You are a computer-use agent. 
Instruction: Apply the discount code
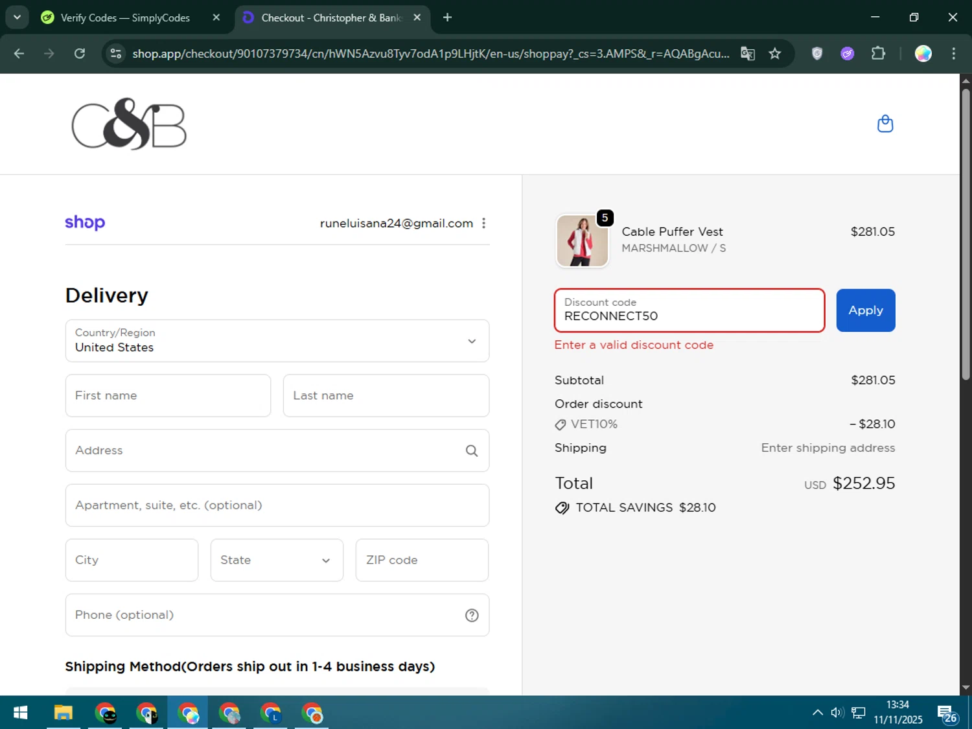866,310
